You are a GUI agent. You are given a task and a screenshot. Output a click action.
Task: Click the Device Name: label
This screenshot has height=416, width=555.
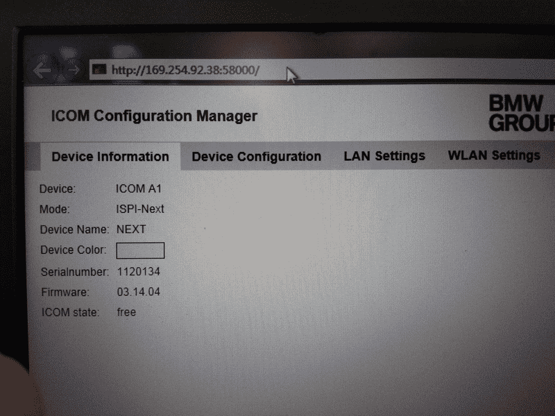[74, 229]
